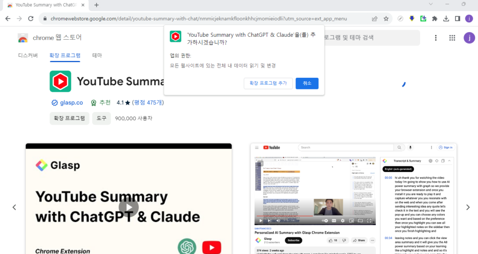Open the web store three-dot menu
Viewport: 478px width, 254px height.
tap(436, 38)
